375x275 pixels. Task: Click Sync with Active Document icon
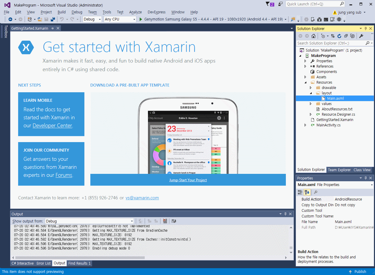[333, 36]
